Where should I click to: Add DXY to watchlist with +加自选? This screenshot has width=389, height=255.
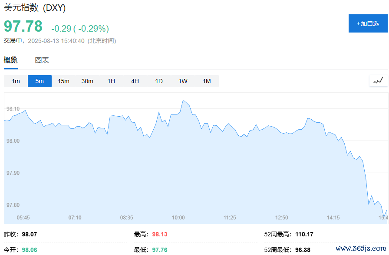click(x=368, y=23)
